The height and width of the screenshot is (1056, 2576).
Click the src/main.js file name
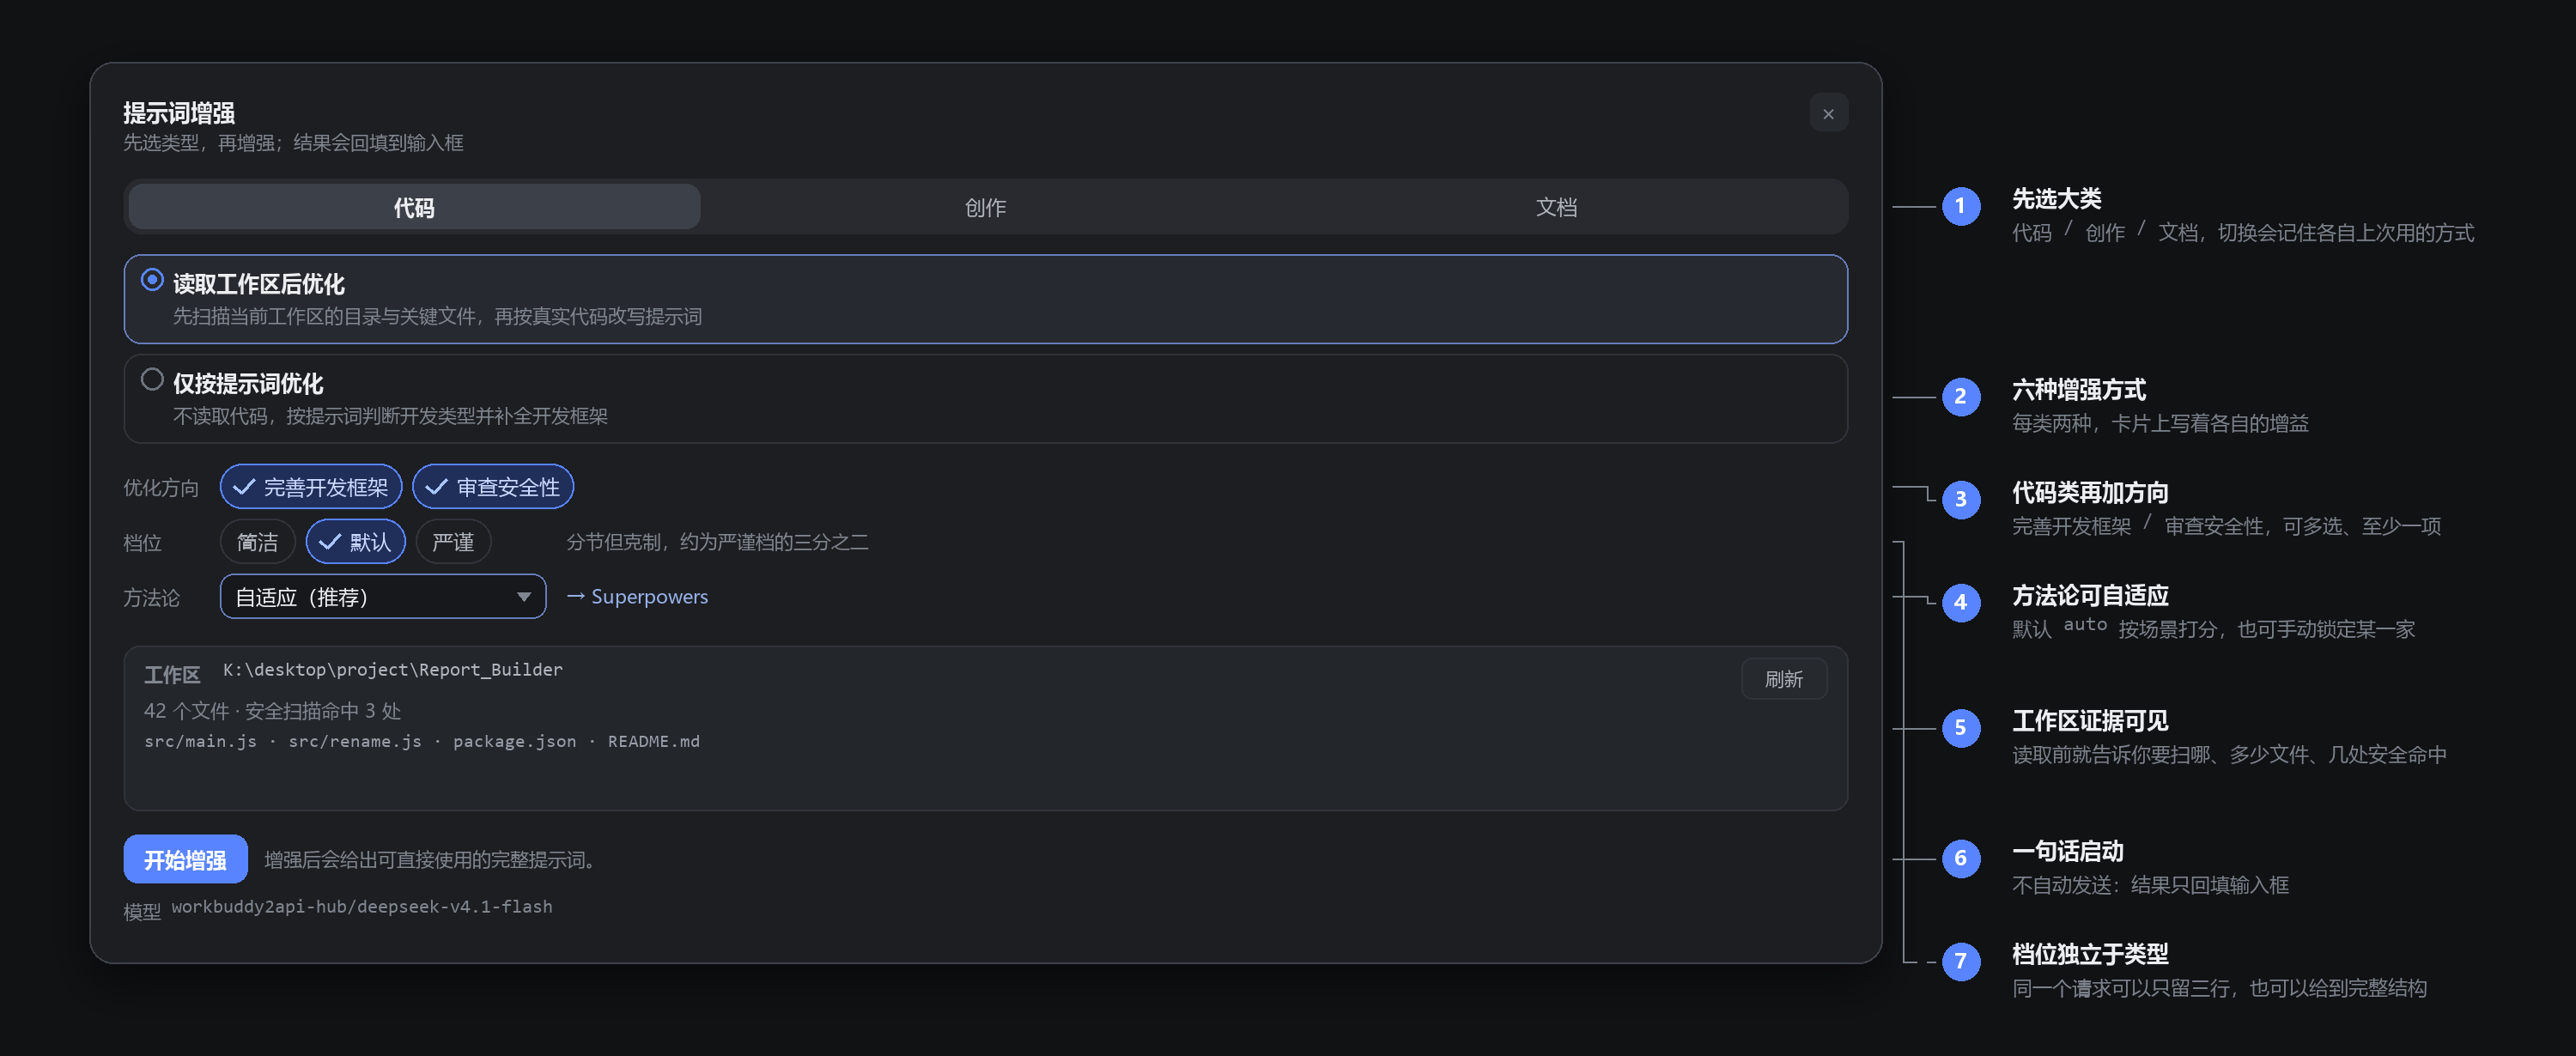(200, 741)
